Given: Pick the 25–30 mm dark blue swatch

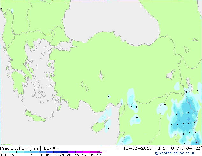Looking at the screenshot, I should [64, 152].
